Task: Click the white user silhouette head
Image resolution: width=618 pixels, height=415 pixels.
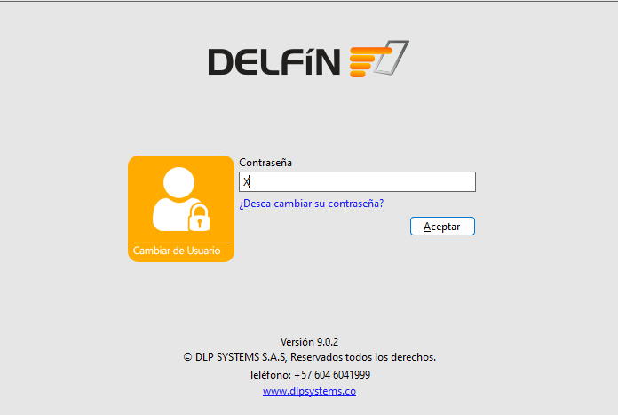Action: click(x=179, y=182)
